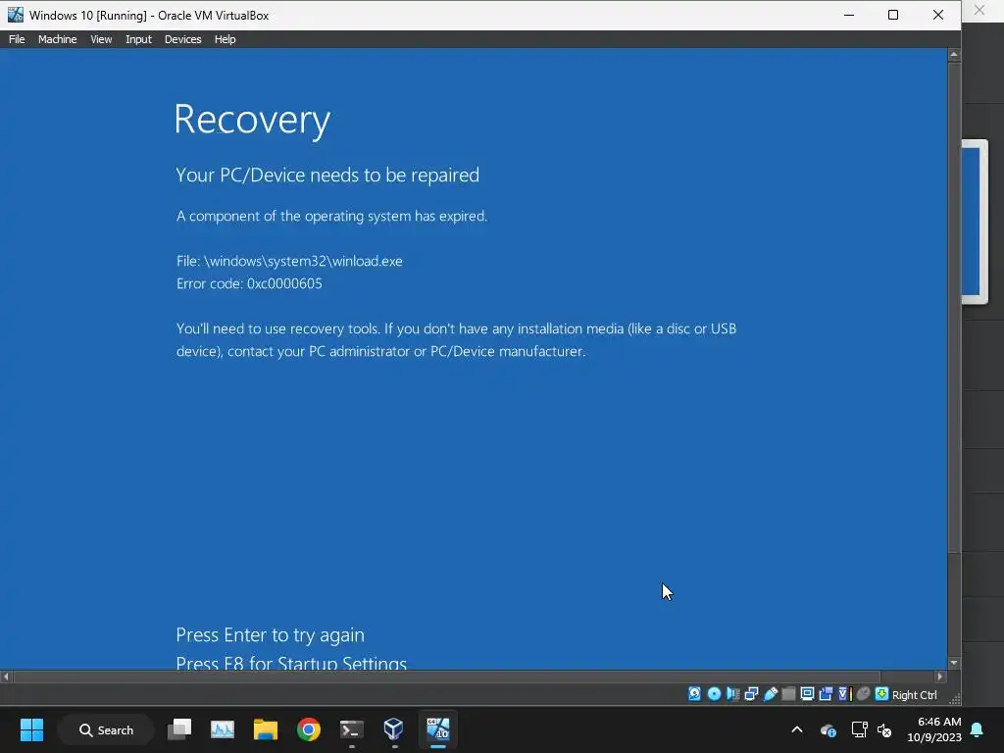Click the 'Error code: 0xc0000605' text
This screenshot has width=1004, height=753.
click(x=249, y=283)
